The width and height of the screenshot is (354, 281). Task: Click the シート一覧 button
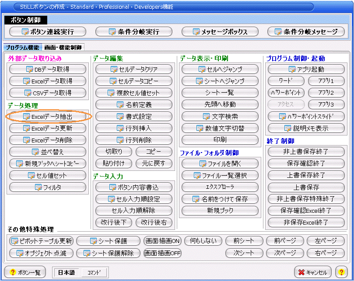click(220, 93)
